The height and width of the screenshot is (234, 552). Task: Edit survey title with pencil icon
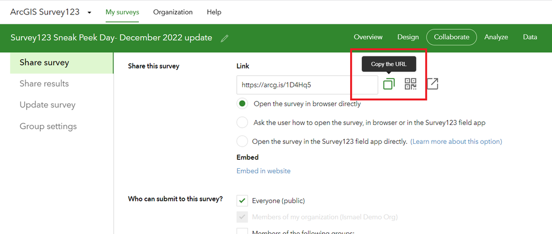click(x=224, y=38)
